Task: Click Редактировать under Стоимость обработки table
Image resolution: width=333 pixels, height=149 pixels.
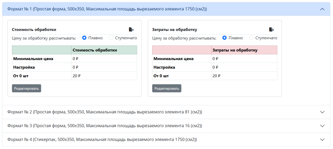Action: tap(27, 88)
